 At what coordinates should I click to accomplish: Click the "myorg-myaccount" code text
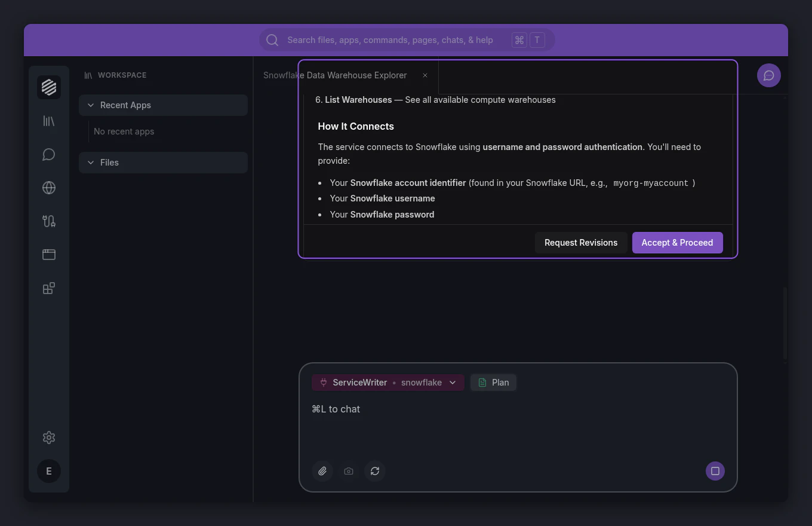(x=651, y=183)
